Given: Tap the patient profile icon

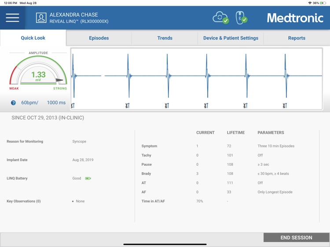Looking at the screenshot, I should click(x=41, y=18).
